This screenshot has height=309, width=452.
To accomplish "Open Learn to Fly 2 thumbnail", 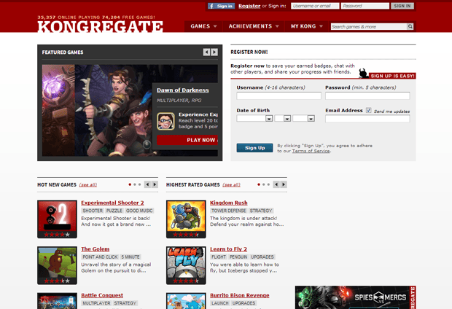I will (186, 265).
